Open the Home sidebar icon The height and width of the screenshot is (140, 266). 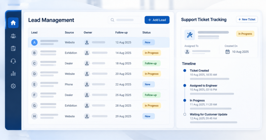pos(13,23)
